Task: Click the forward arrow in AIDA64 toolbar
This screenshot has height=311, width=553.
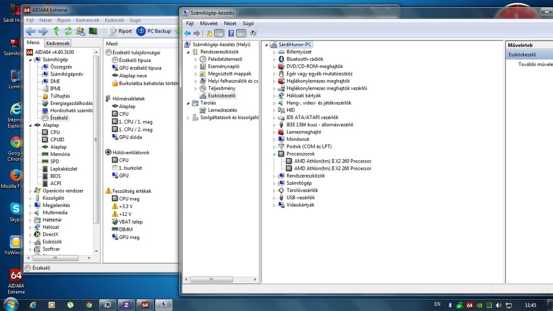Action: (x=43, y=31)
